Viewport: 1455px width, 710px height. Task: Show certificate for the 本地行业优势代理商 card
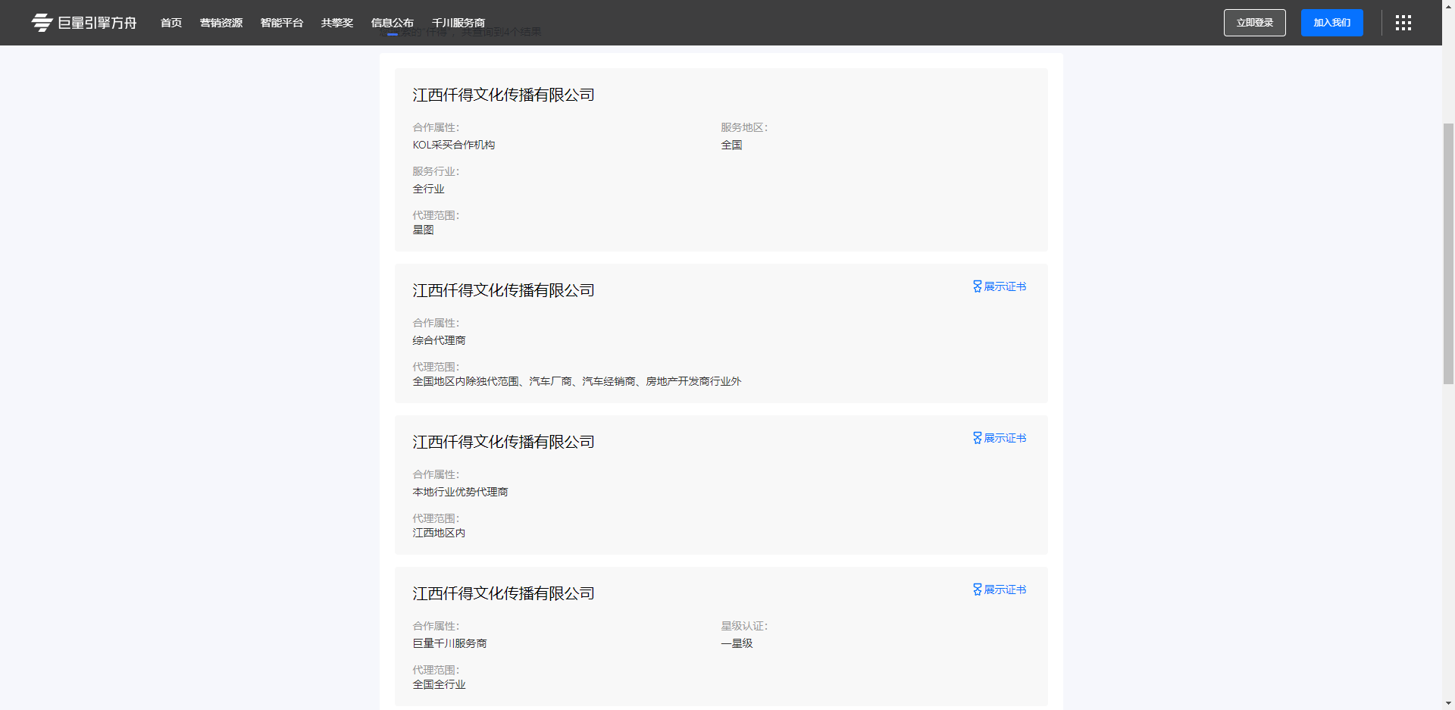1000,438
